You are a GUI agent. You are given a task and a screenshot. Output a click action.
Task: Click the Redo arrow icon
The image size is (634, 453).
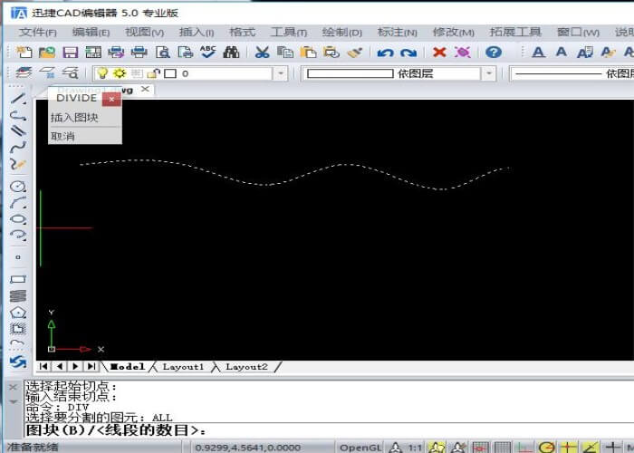[408, 53]
